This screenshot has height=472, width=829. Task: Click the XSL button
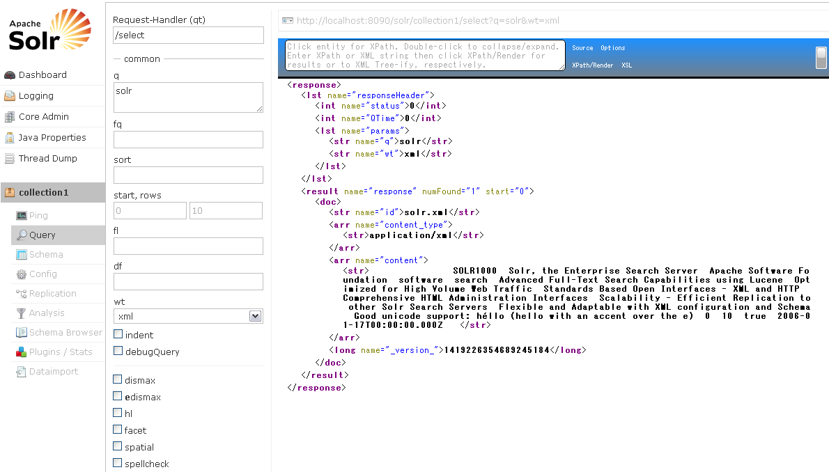tap(626, 65)
